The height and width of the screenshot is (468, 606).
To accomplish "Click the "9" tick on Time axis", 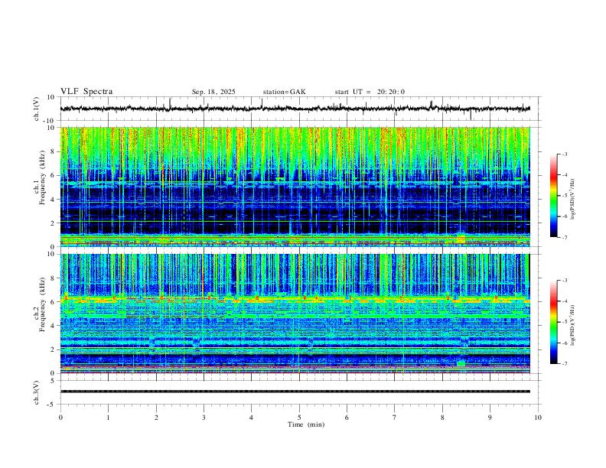I will click(x=490, y=418).
